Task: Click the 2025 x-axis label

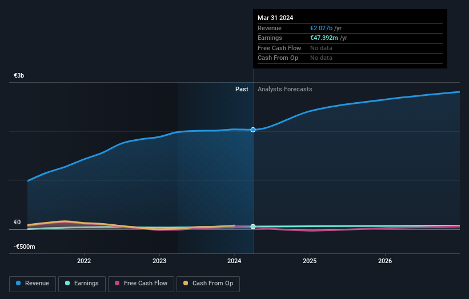Action: 310,261
